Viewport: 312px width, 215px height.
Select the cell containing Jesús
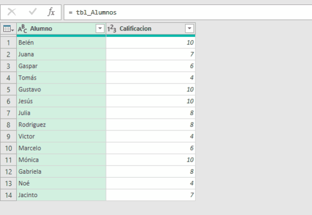61,101
